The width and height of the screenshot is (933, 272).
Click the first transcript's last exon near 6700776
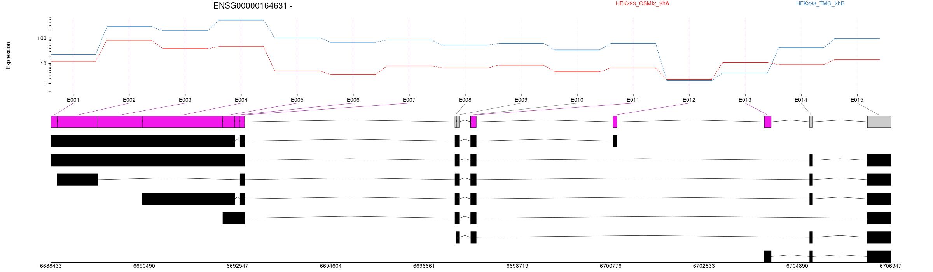615,141
